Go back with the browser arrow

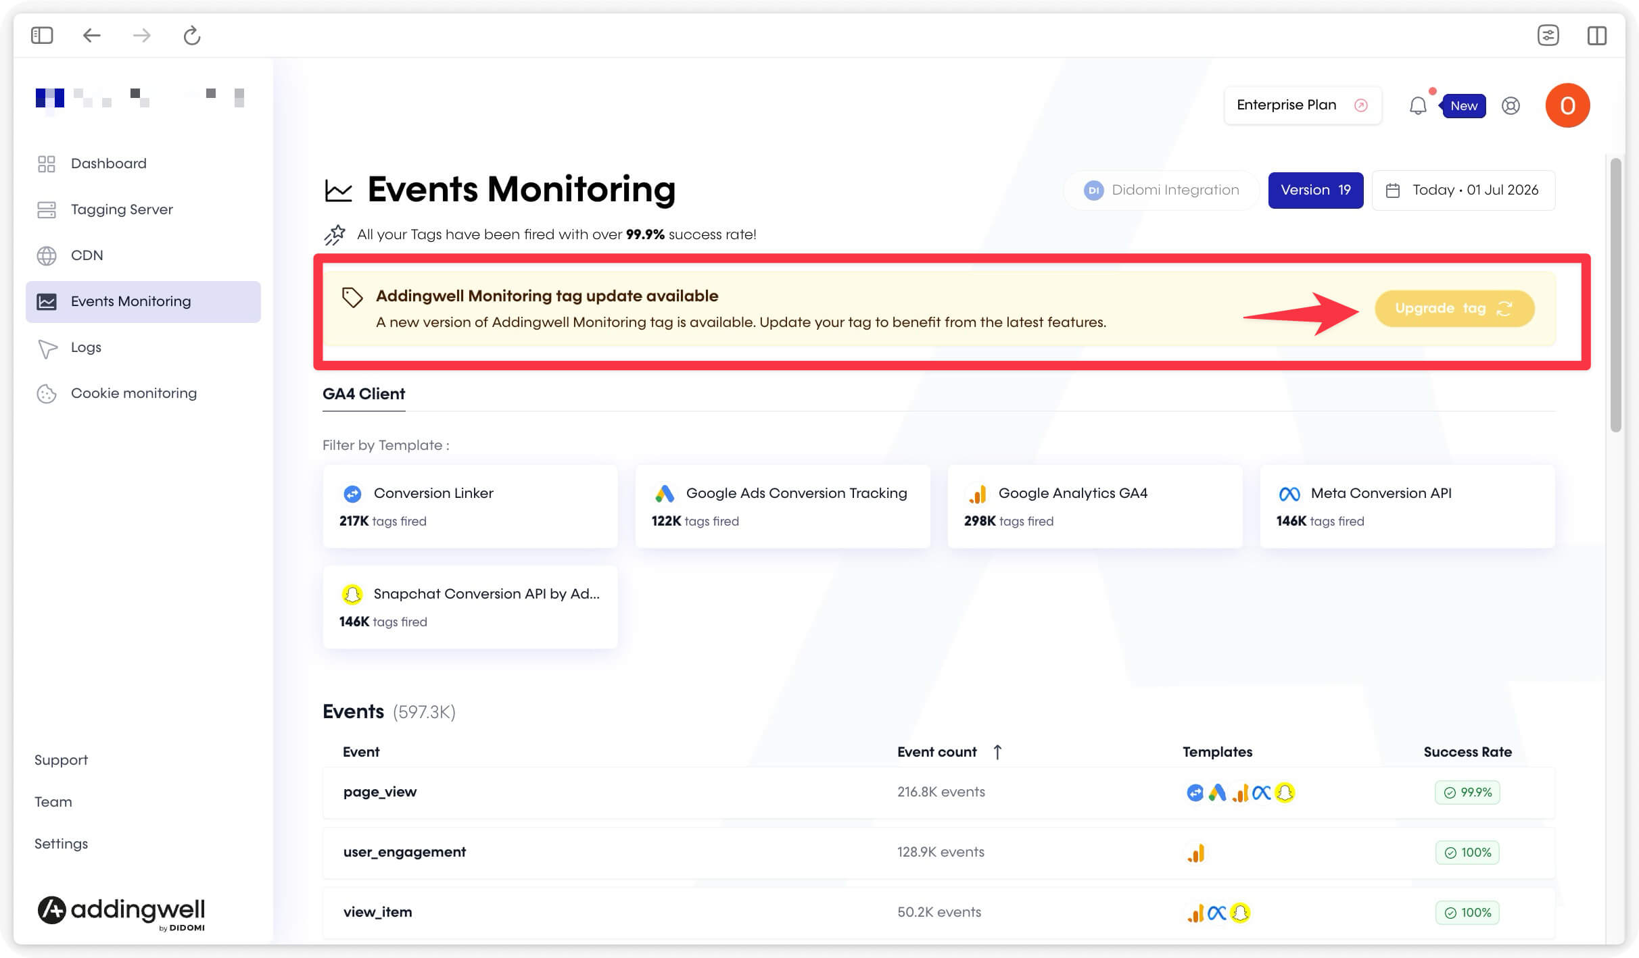[91, 35]
